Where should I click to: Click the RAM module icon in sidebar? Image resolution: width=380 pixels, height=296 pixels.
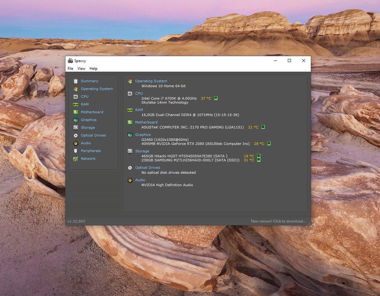point(76,104)
